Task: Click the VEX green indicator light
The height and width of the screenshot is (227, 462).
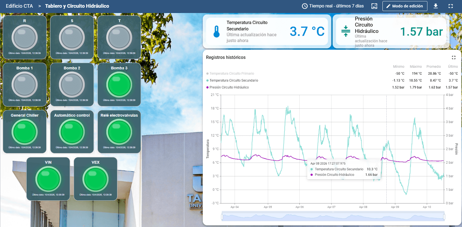Action: 96,179
